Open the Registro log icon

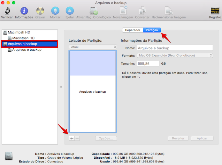click(x=215, y=11)
